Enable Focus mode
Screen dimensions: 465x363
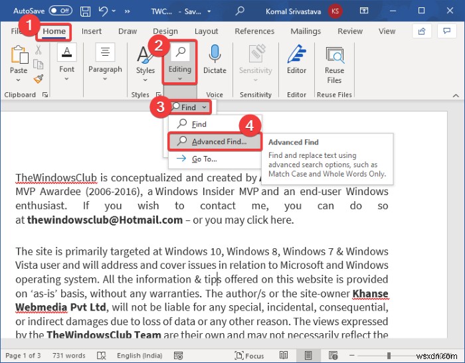point(249,355)
